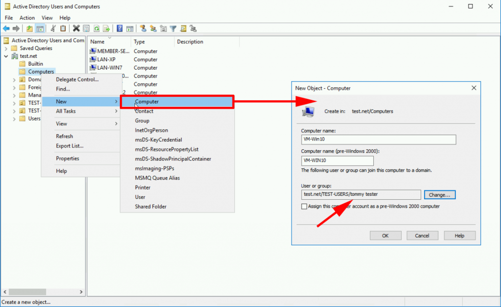Choose Group in the New submenu

[142, 120]
